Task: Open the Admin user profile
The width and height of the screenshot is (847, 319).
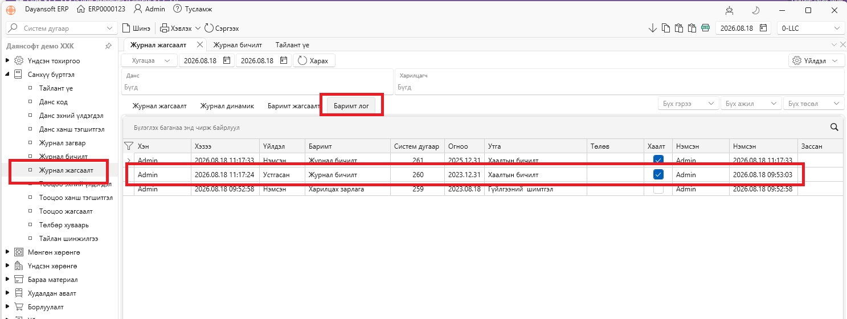Action: (x=149, y=9)
